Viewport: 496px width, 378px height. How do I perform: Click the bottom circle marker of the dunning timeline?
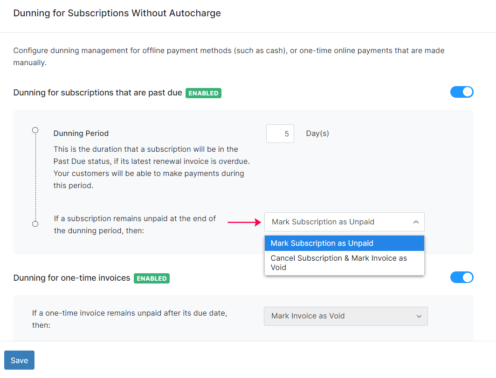[x=35, y=224]
